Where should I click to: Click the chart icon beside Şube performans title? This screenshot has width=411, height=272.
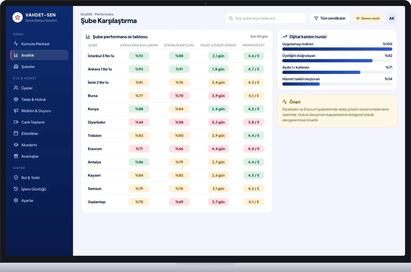click(x=88, y=37)
